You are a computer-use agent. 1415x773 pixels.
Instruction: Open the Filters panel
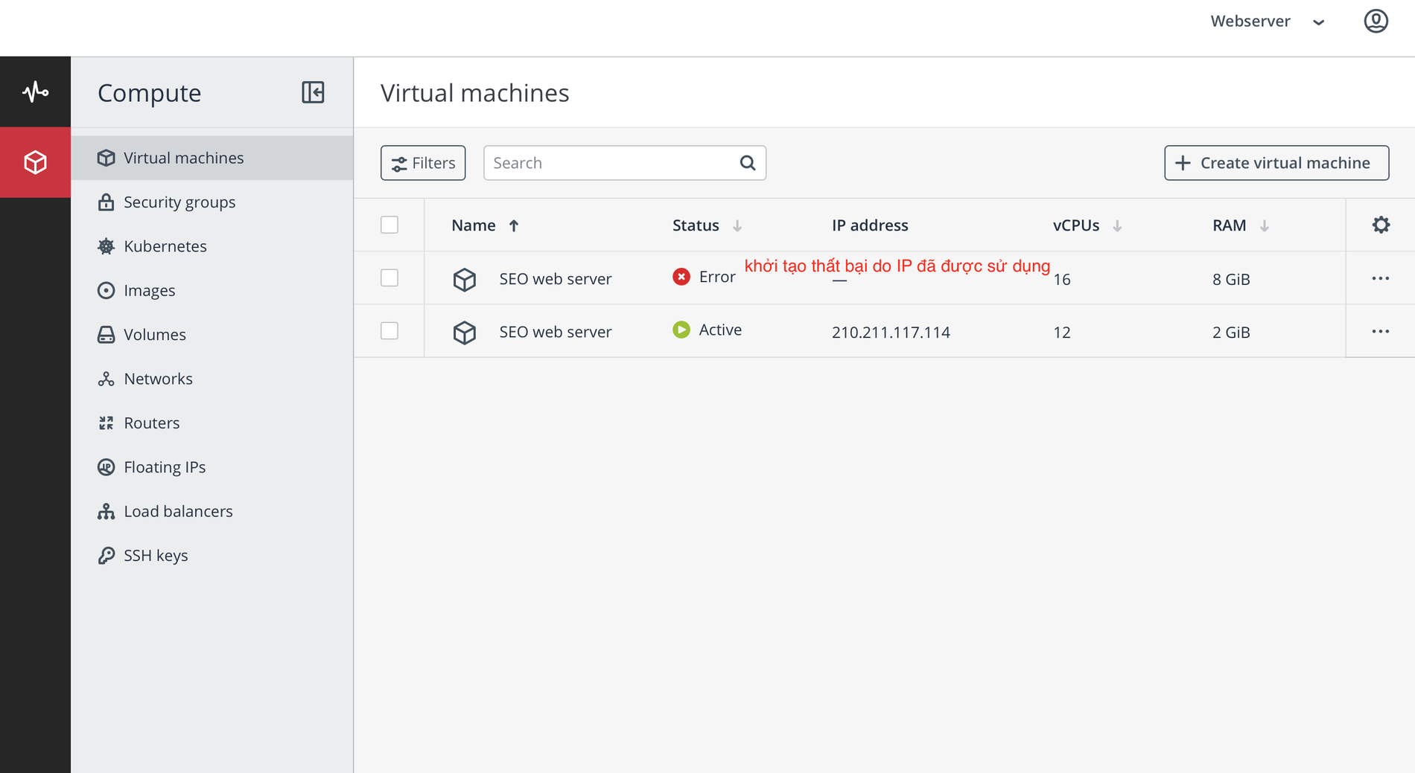423,163
